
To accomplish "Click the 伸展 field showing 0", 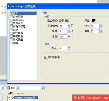I will 96,31.
